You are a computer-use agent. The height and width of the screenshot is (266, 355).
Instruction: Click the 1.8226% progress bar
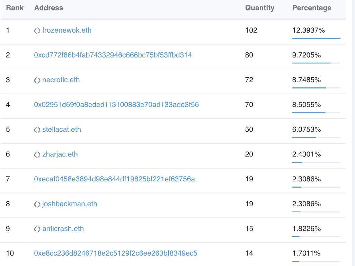click(x=316, y=237)
